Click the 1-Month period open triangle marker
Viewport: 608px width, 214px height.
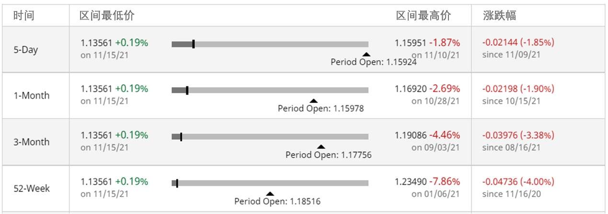(x=313, y=101)
